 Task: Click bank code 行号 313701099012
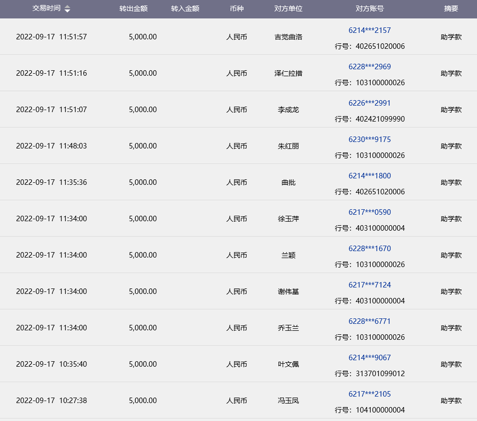click(370, 374)
